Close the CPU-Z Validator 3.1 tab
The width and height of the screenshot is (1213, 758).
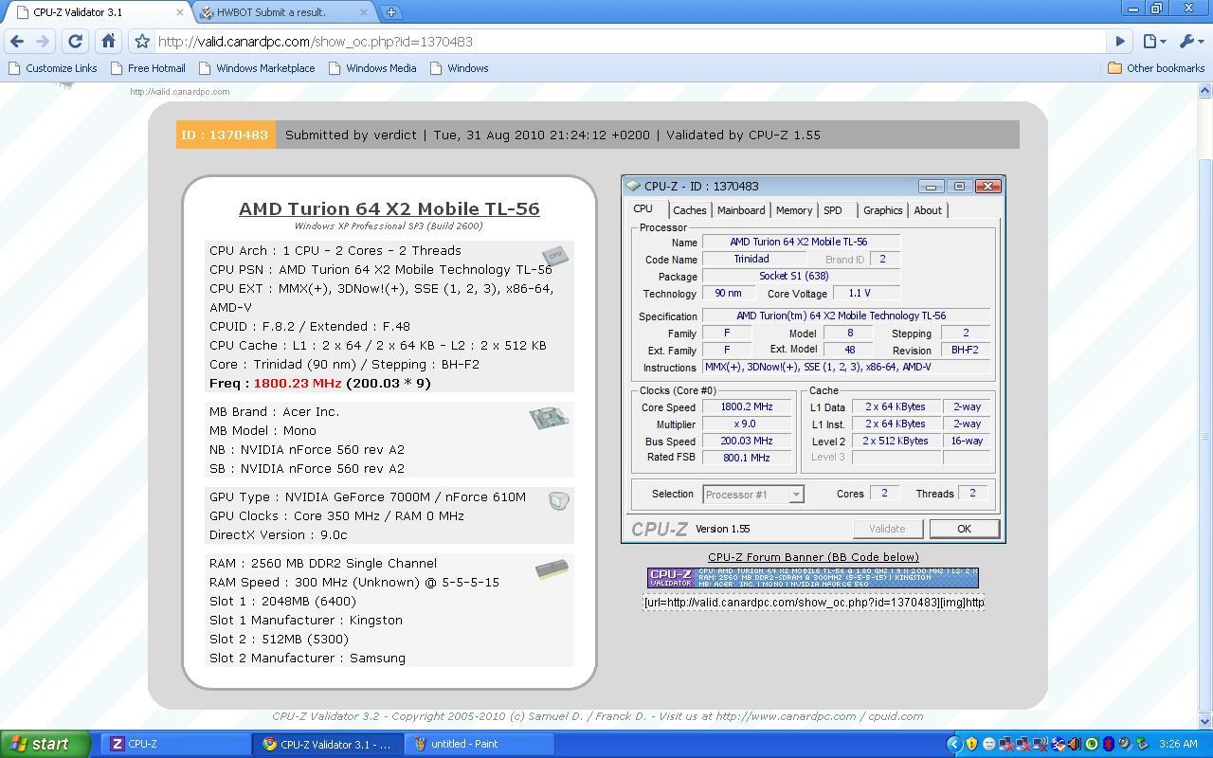[x=181, y=12]
